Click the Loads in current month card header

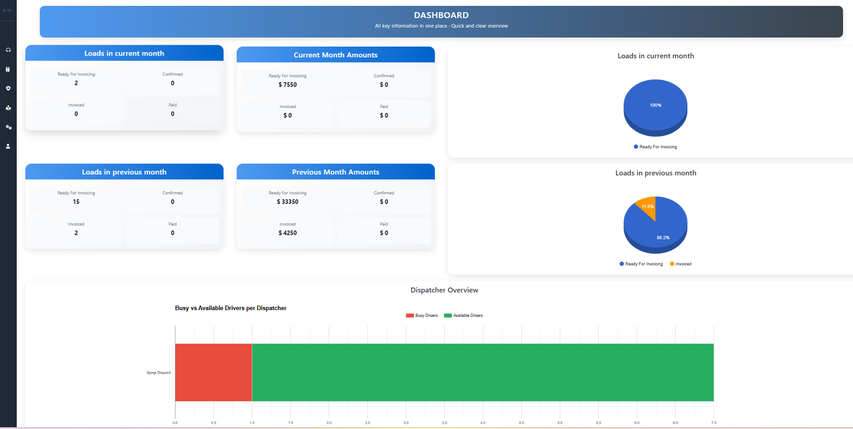124,53
